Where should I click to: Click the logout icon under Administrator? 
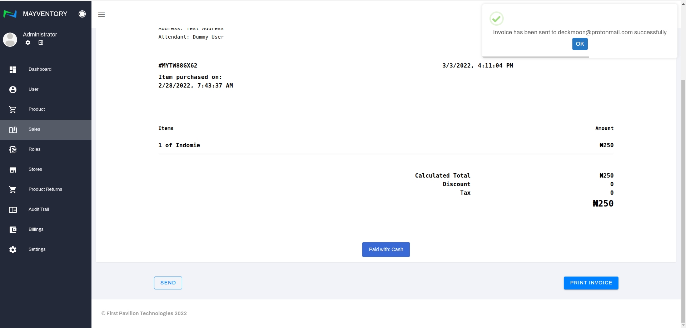point(41,43)
